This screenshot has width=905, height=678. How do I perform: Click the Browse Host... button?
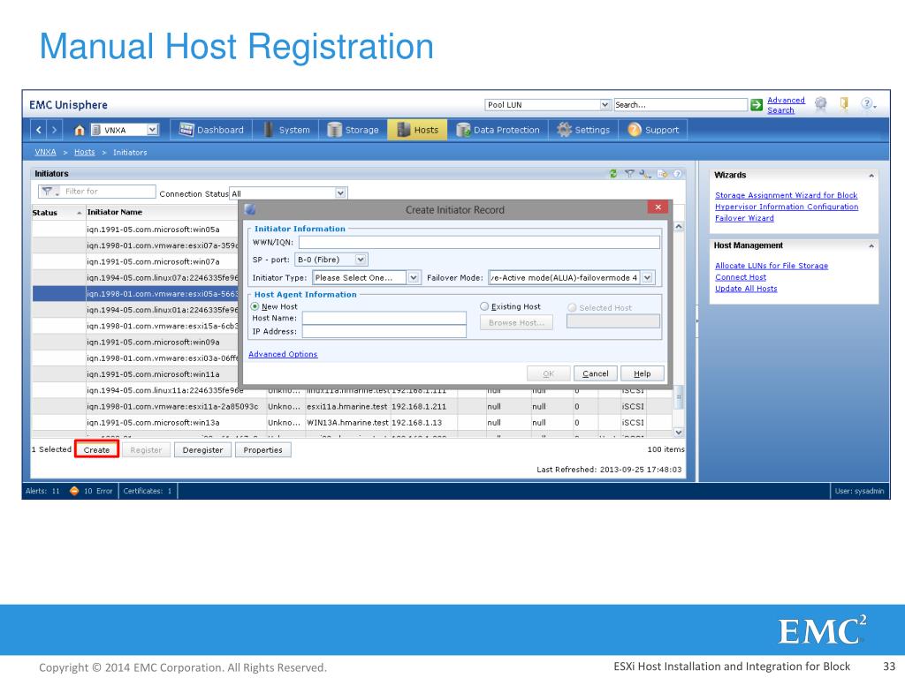pos(516,323)
